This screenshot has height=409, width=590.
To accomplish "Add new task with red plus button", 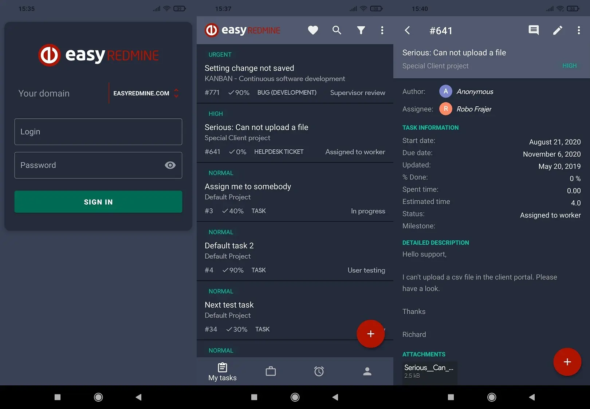I will pos(370,334).
